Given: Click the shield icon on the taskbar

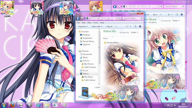Looking at the screenshot, I should (30, 105).
